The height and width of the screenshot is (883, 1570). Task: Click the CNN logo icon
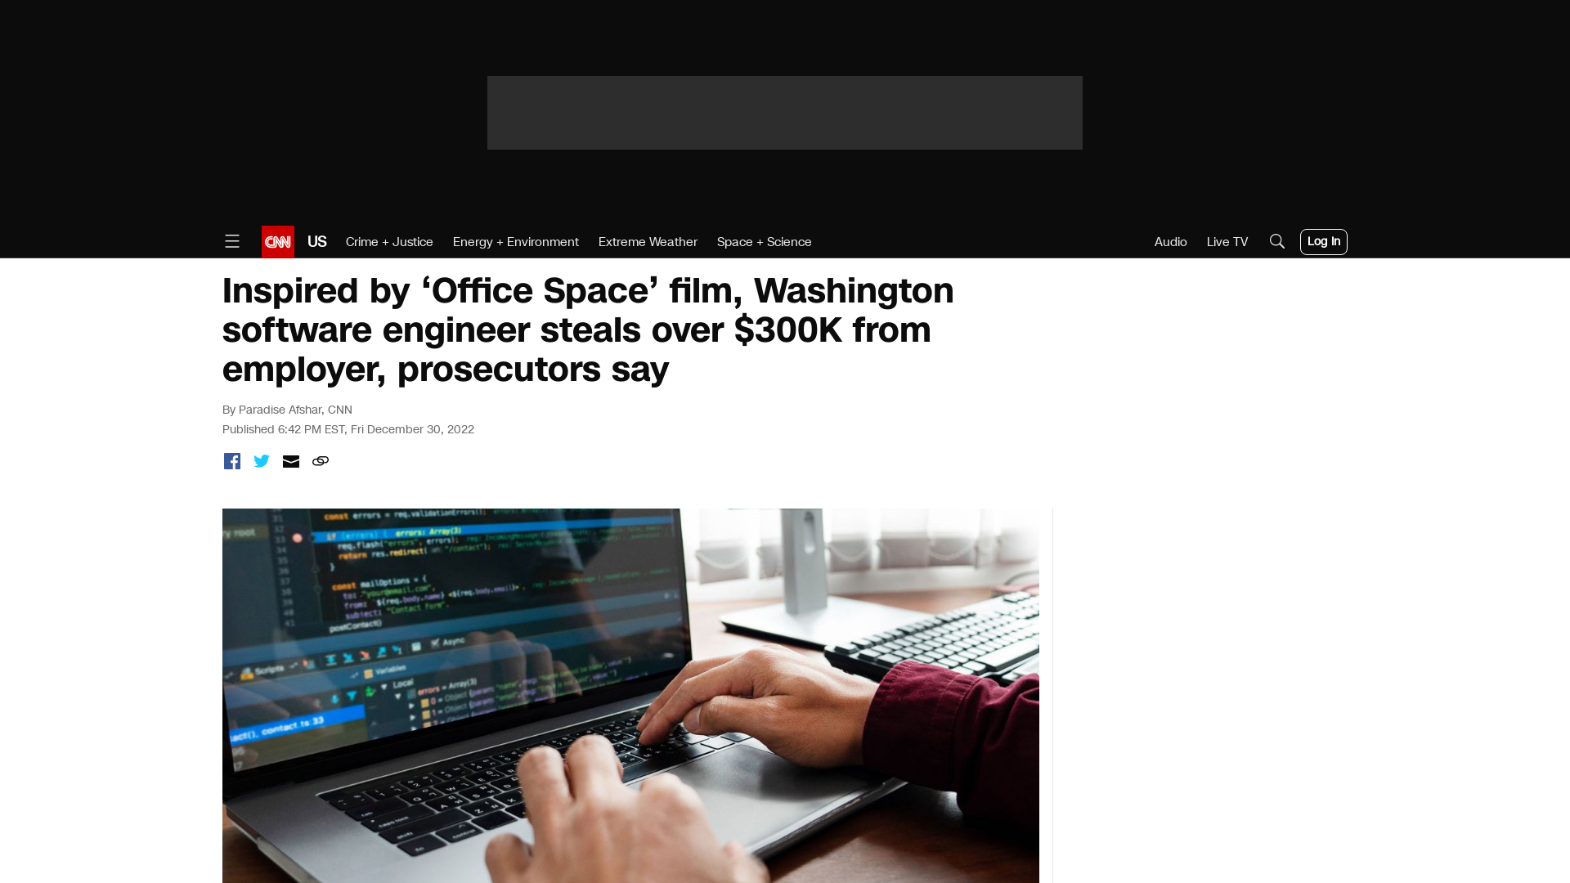tap(278, 241)
